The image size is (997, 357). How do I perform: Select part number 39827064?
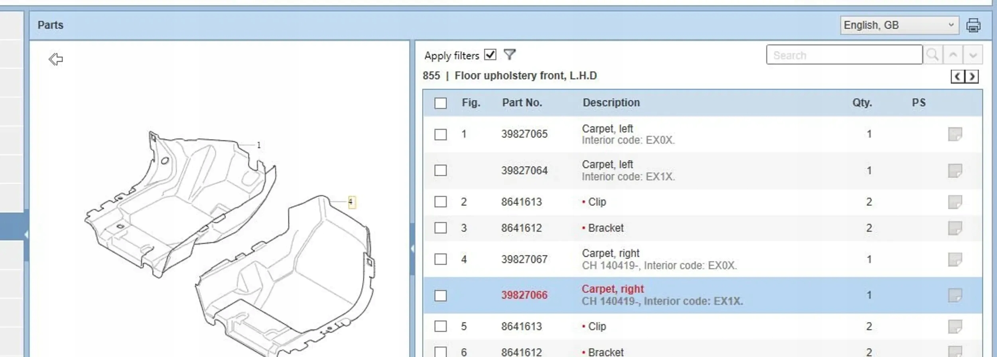(x=524, y=171)
